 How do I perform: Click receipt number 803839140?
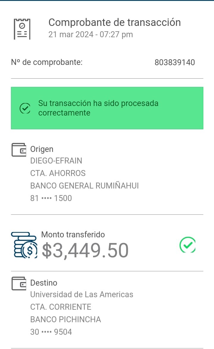tap(175, 63)
